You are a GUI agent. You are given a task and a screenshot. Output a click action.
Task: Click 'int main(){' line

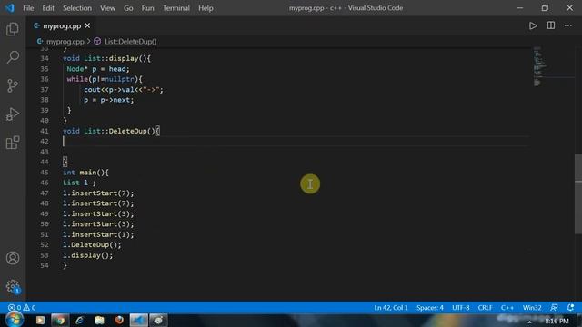click(x=85, y=173)
